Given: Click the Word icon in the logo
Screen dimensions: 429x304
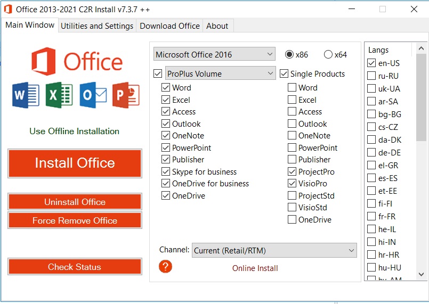Looking at the screenshot, I should [26, 95].
